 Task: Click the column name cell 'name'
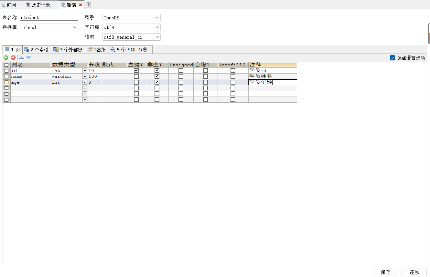(x=31, y=76)
